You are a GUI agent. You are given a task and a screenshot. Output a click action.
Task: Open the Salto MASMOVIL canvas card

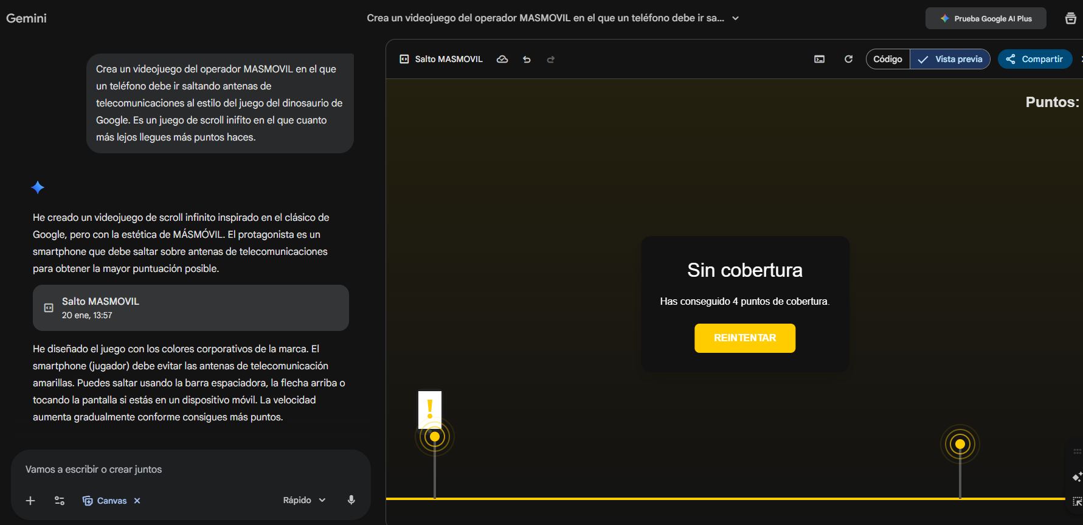(190, 308)
